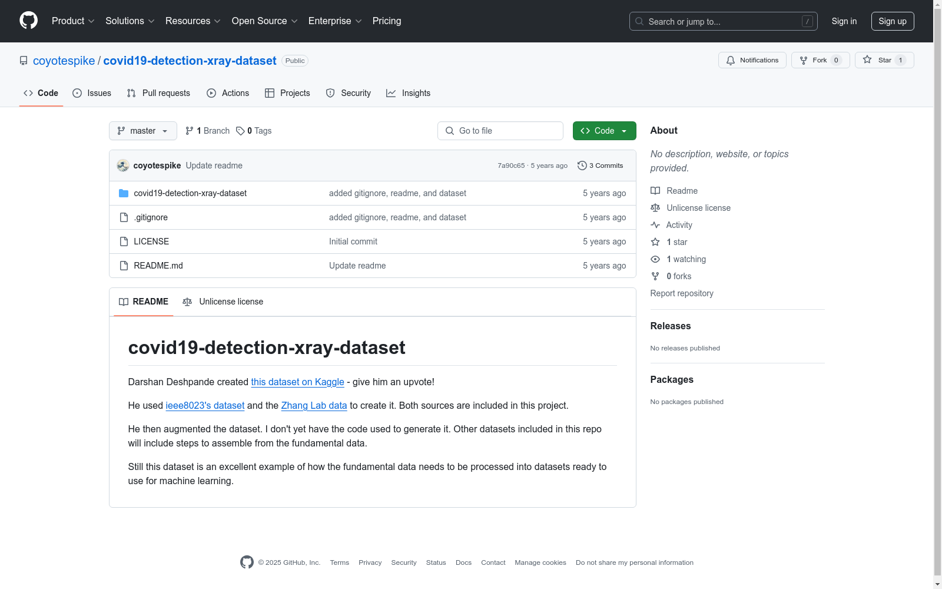
Task: Open the Security tab
Action: tap(349, 93)
